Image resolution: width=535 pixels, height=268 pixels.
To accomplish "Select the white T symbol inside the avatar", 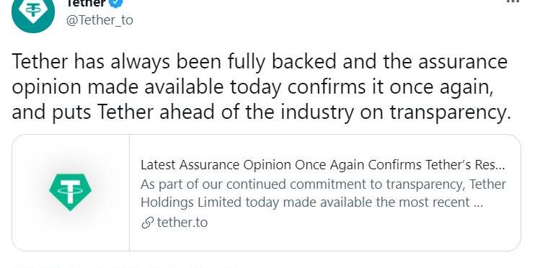I will coord(33,9).
